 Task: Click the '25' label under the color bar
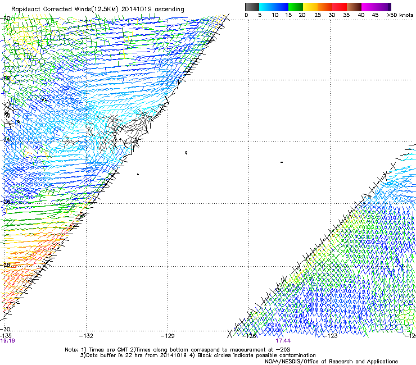(x=318, y=15)
